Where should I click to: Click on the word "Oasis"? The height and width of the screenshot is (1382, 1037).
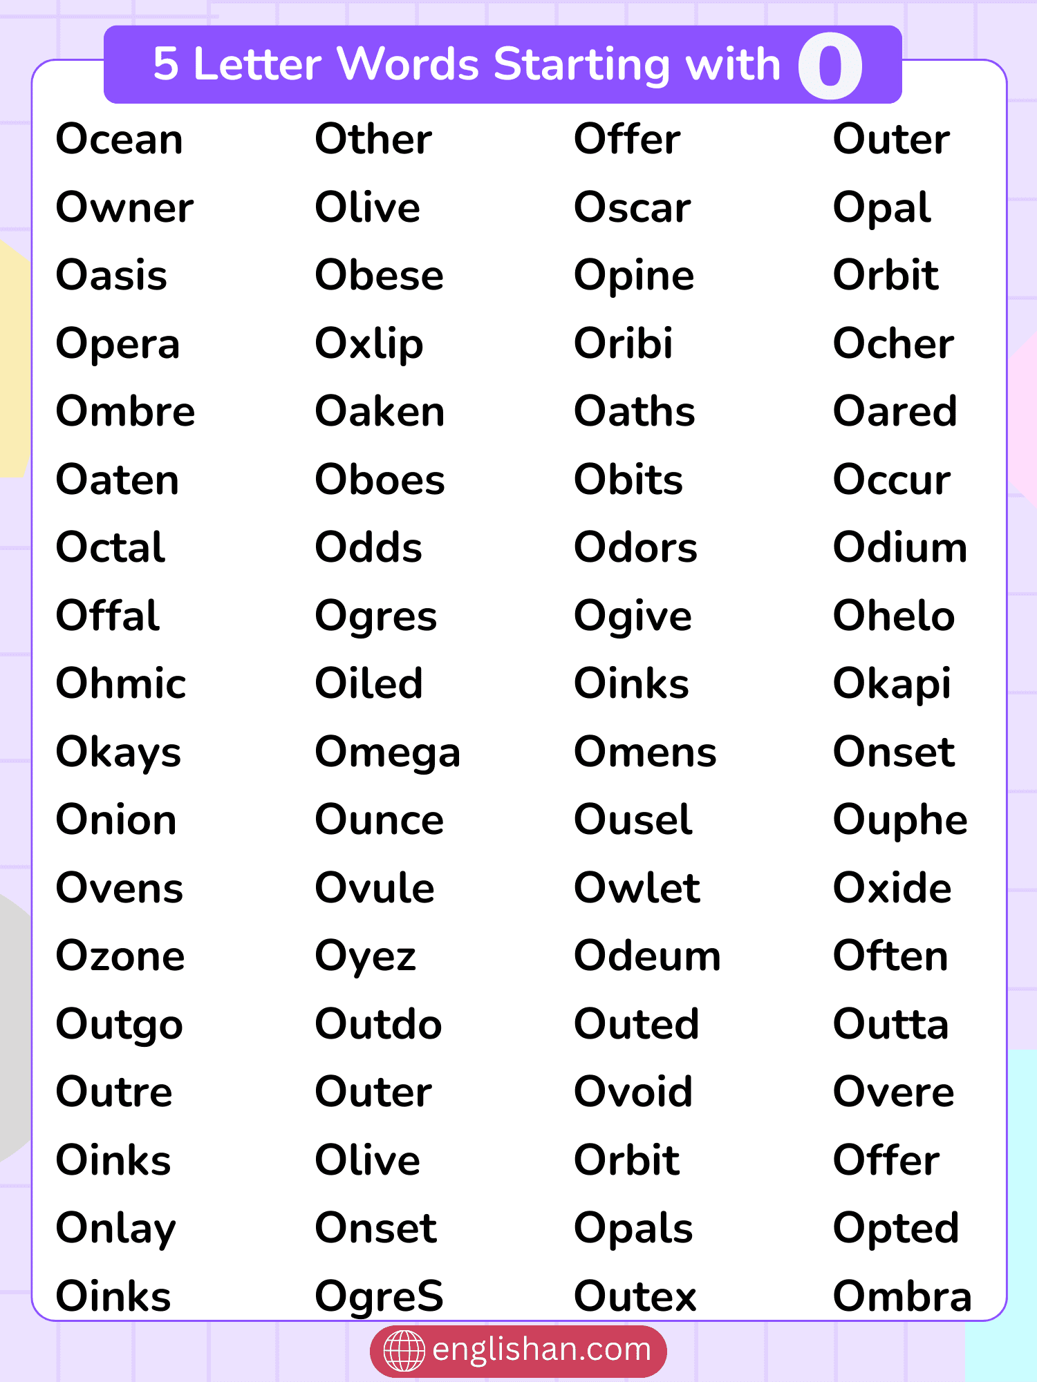click(x=112, y=275)
